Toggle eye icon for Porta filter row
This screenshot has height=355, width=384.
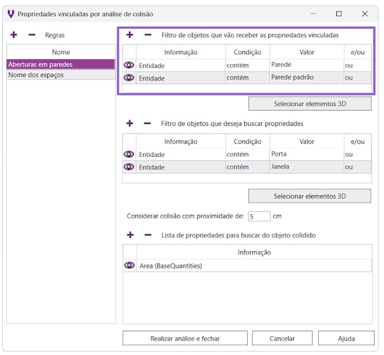point(129,154)
